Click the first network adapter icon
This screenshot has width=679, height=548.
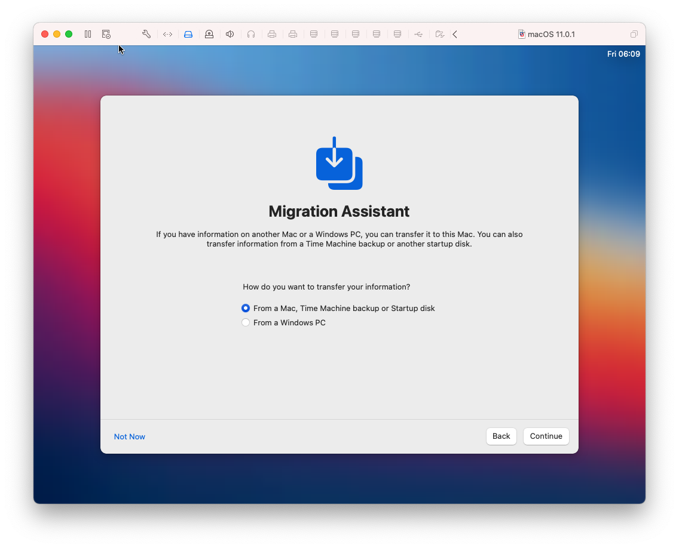[x=314, y=34]
